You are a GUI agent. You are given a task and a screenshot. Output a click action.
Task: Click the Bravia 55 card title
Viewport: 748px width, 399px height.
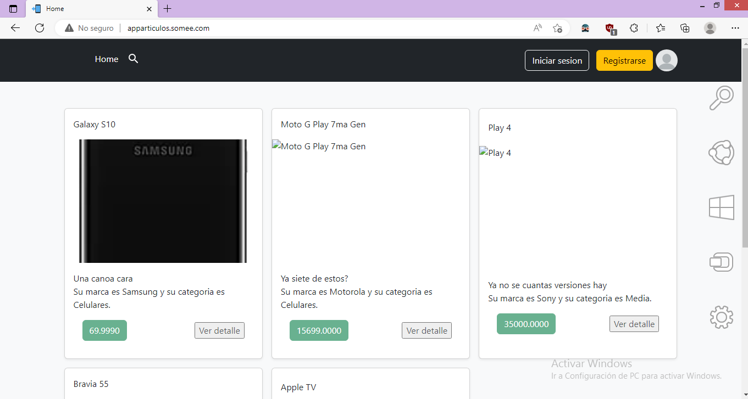click(91, 384)
